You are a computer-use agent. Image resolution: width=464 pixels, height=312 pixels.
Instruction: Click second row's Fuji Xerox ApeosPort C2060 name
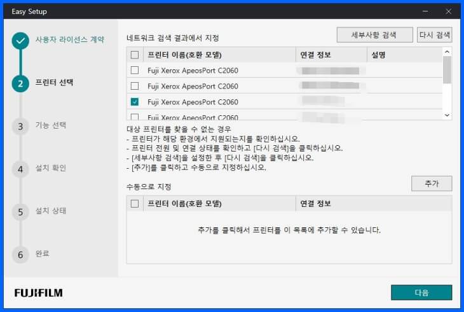coord(193,87)
